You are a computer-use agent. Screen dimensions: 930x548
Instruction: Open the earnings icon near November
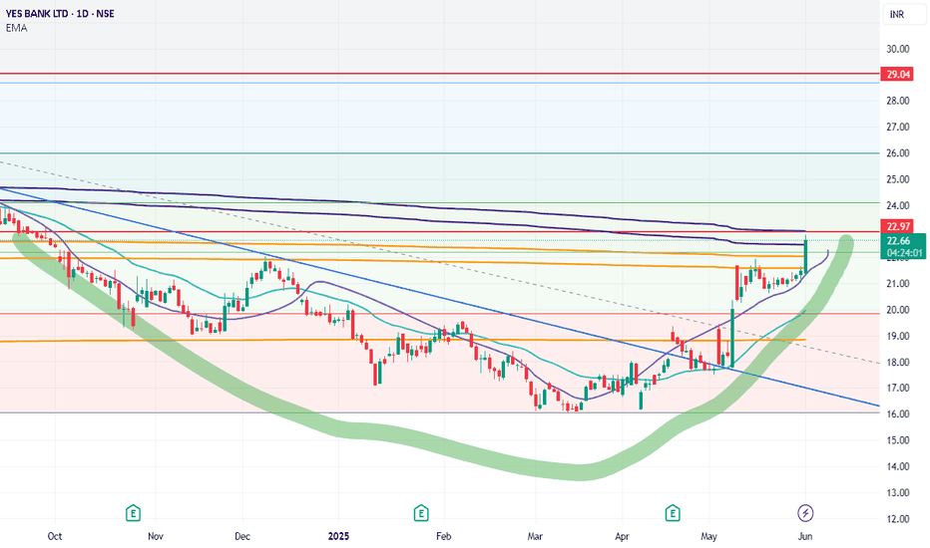click(133, 512)
